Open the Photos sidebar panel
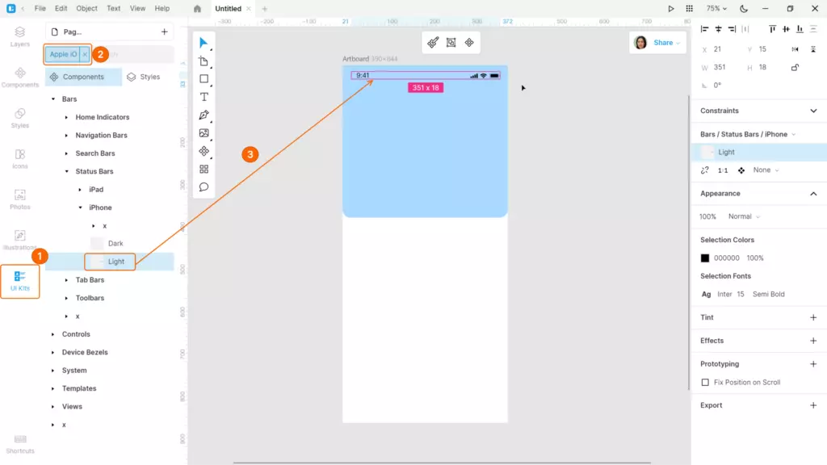 [x=20, y=199]
